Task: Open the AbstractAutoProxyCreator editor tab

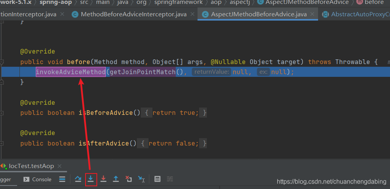Action: 356,14
